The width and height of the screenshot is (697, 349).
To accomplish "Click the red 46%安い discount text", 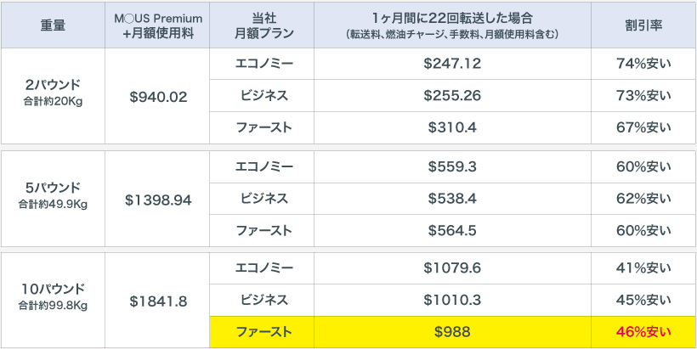I will [x=643, y=331].
